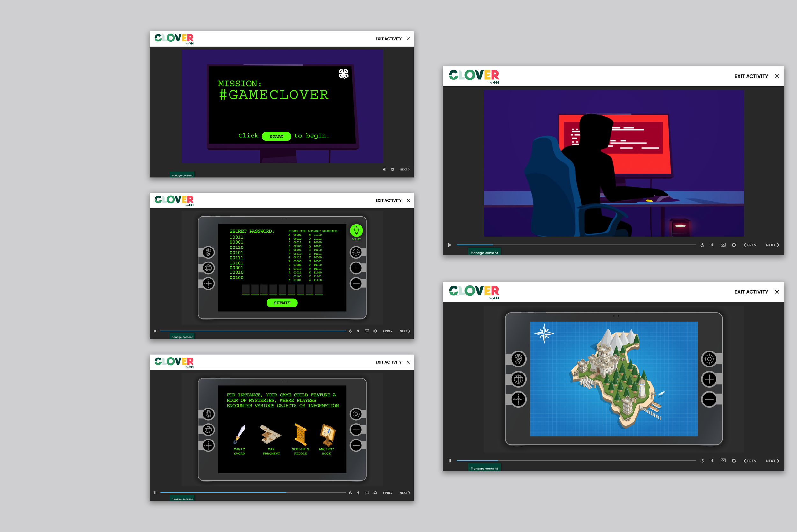Click target crosshair button in Secret Password window
Viewport: 797px width, 532px height.
[356, 252]
